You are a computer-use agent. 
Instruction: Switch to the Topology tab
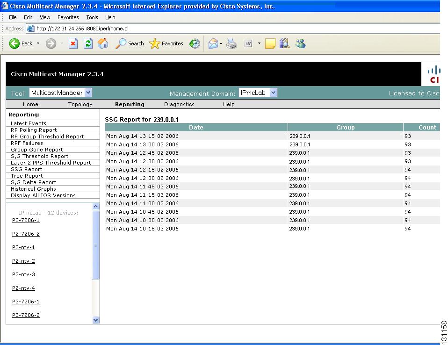click(x=80, y=104)
